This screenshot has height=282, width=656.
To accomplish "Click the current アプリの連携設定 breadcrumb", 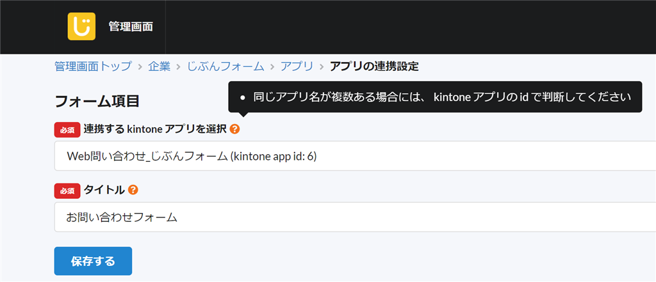I will (x=374, y=67).
